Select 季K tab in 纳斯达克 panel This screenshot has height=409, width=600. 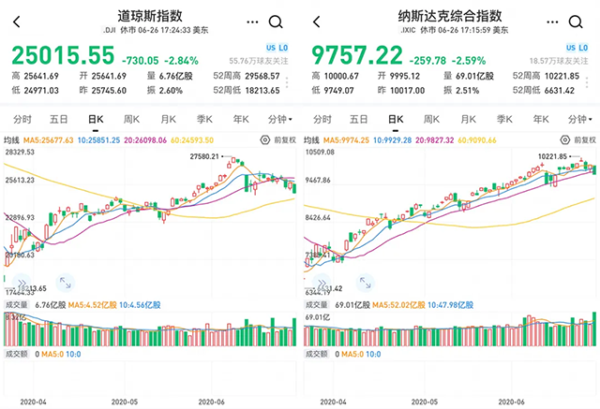point(504,120)
